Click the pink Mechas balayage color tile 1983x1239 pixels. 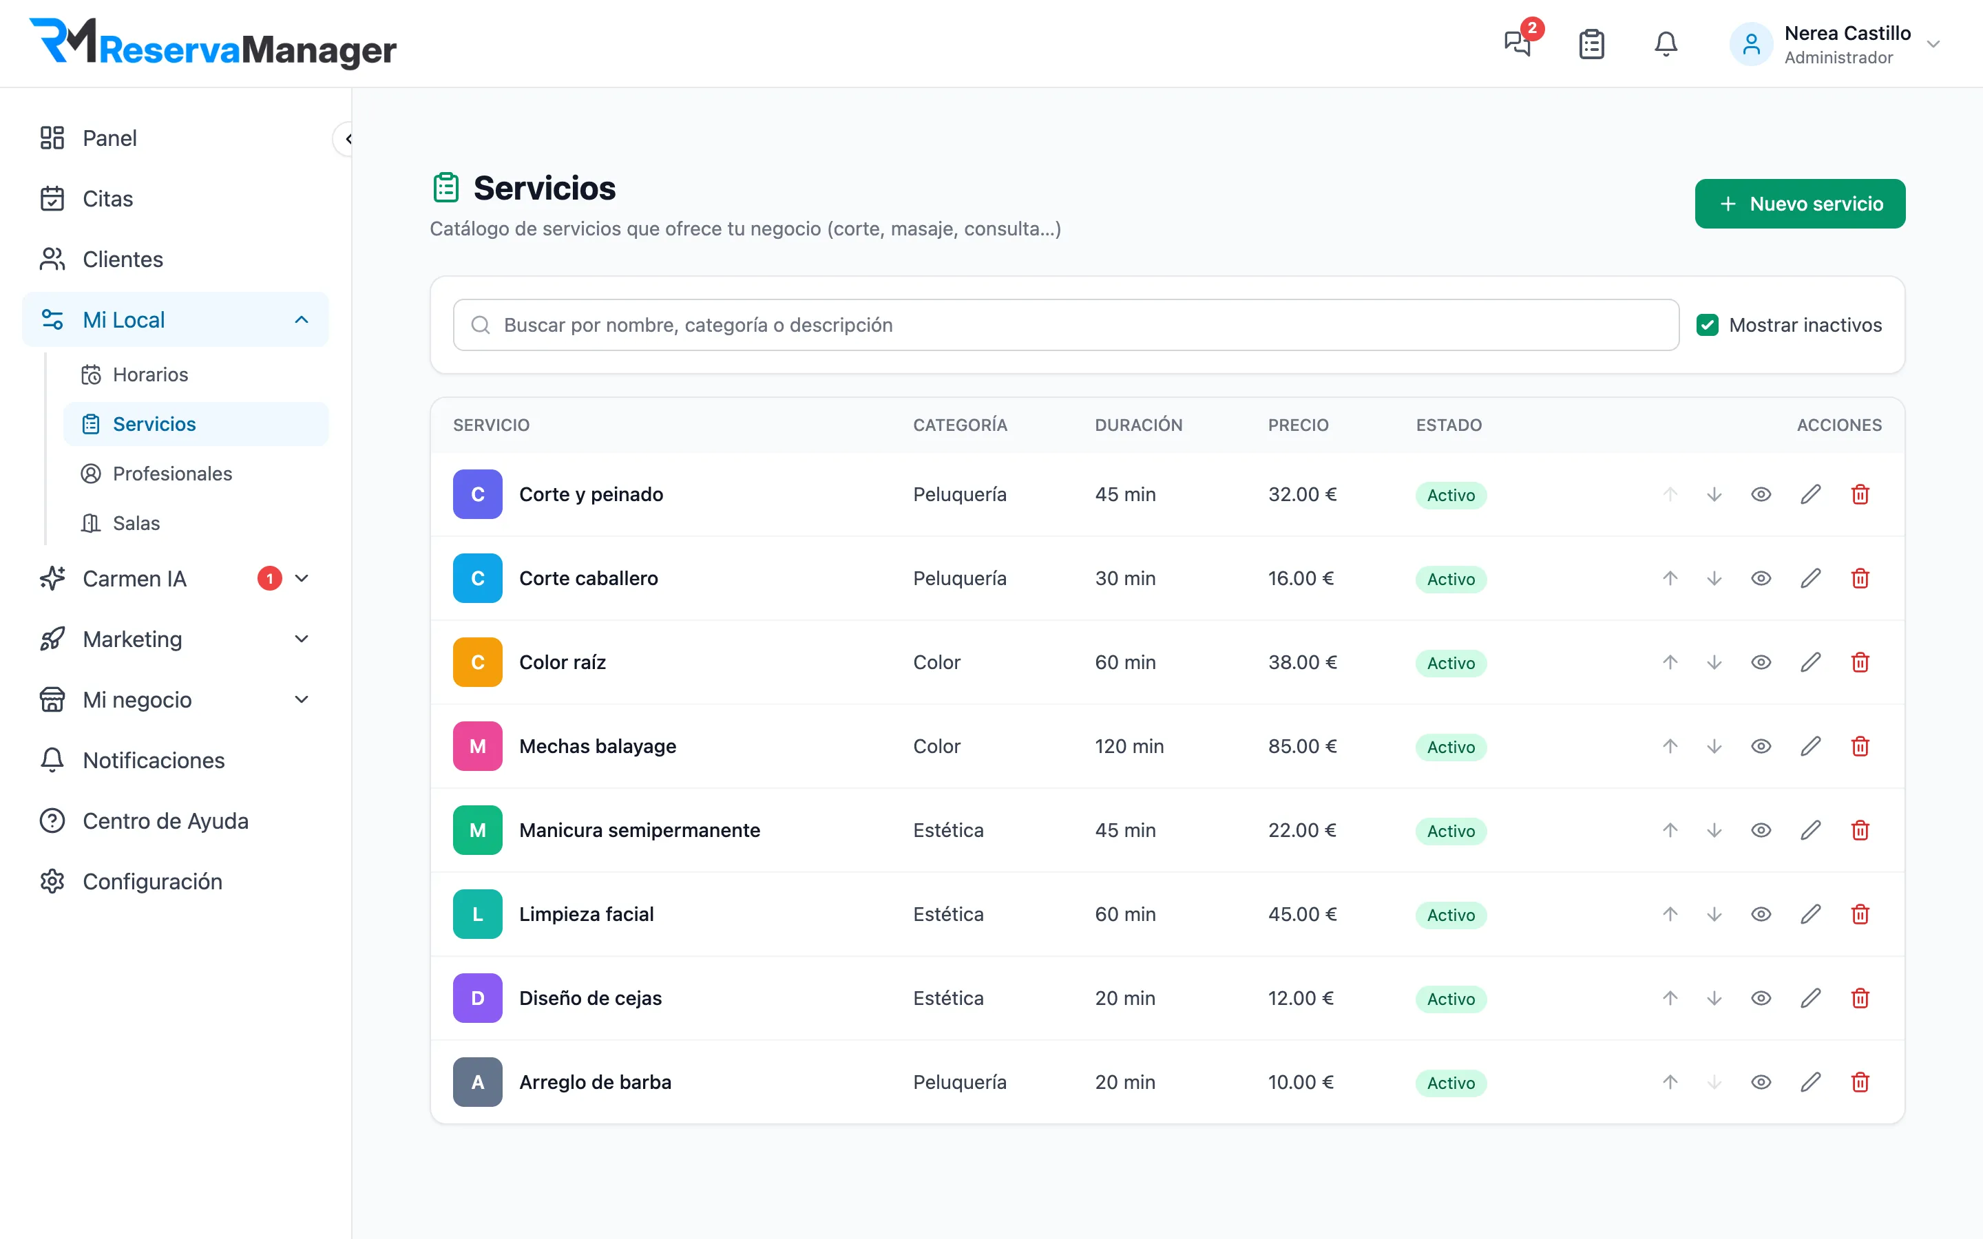(x=478, y=747)
